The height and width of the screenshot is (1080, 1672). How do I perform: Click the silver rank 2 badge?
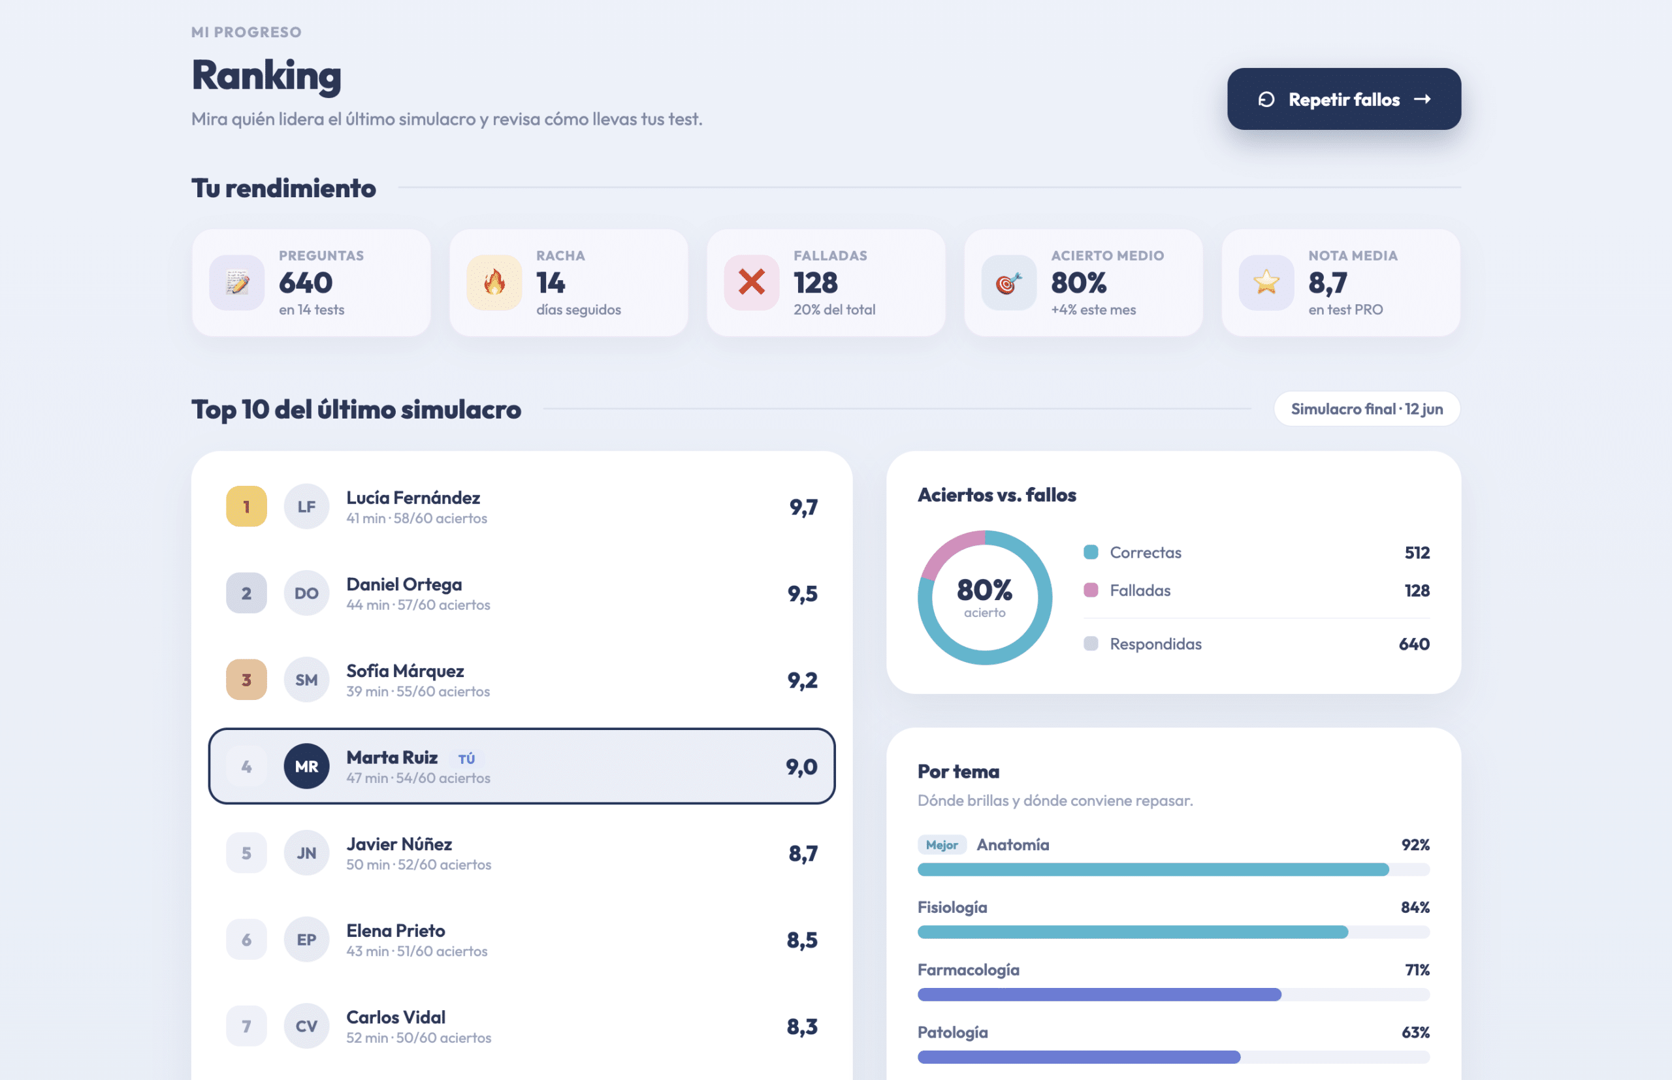click(246, 594)
